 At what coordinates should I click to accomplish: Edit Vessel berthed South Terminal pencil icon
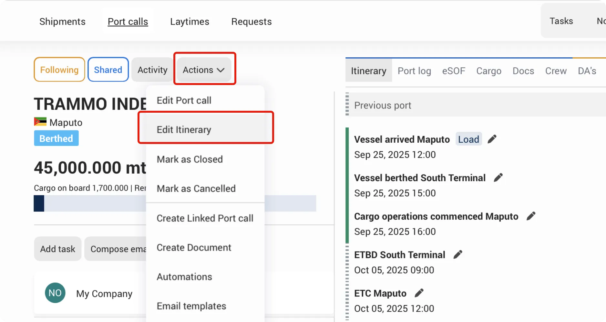tap(498, 177)
